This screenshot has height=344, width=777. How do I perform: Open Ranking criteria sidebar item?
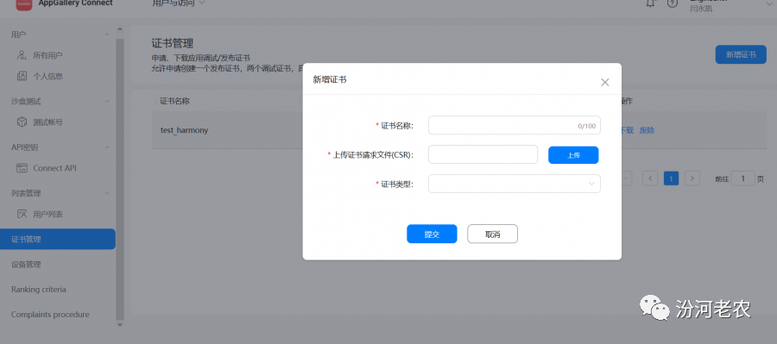39,289
